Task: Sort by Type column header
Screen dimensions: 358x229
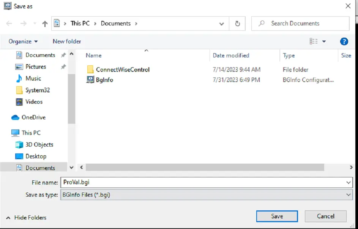Action: tap(289, 55)
